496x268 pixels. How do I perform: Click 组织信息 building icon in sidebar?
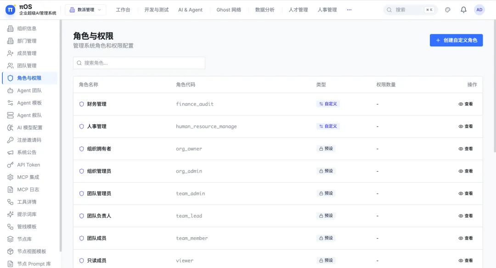tap(11, 28)
